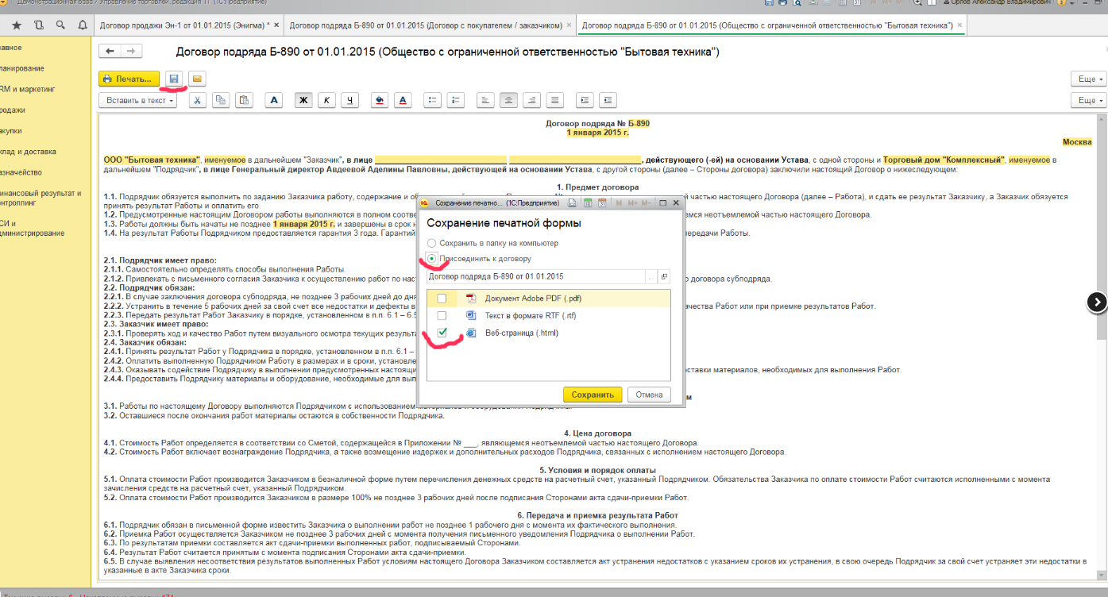Cut selected text with scissors icon
The height and width of the screenshot is (597, 1108).
pos(196,100)
